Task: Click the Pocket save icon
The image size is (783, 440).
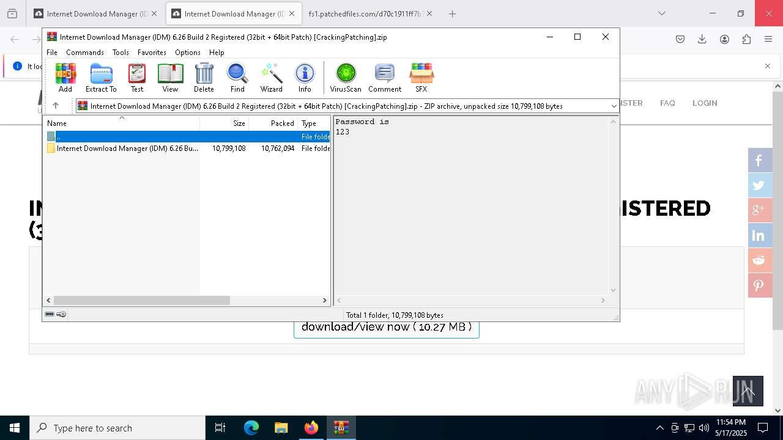Action: [680, 39]
